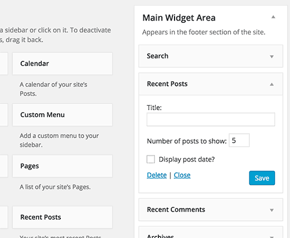Select the Calendar available widget
The image size is (290, 238).
[x=62, y=64]
